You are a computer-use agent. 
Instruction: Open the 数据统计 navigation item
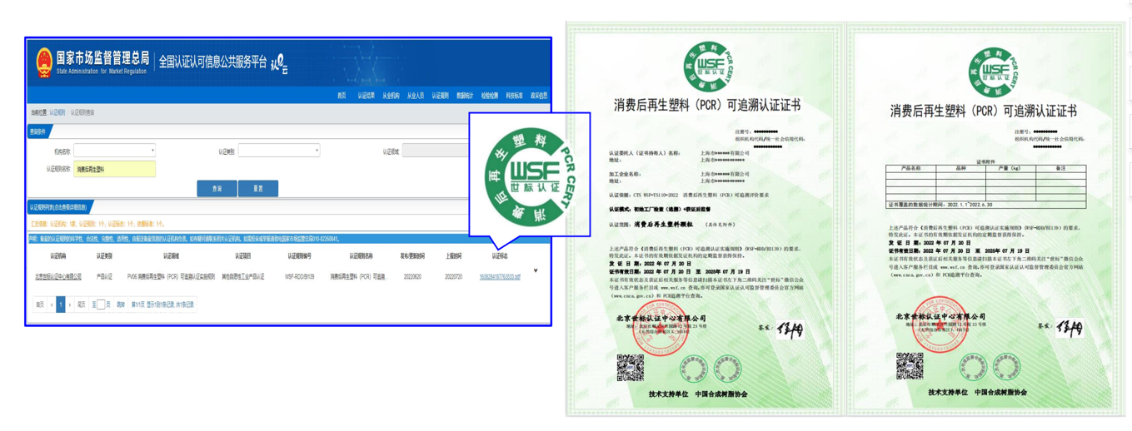point(464,96)
